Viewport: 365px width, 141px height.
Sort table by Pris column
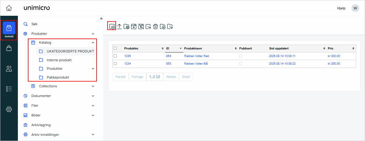point(353,49)
